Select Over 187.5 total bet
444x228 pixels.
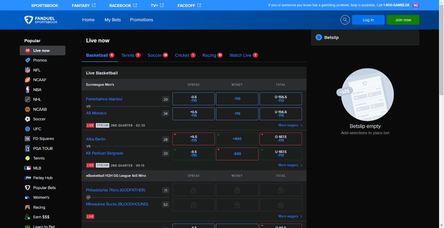tap(281, 139)
